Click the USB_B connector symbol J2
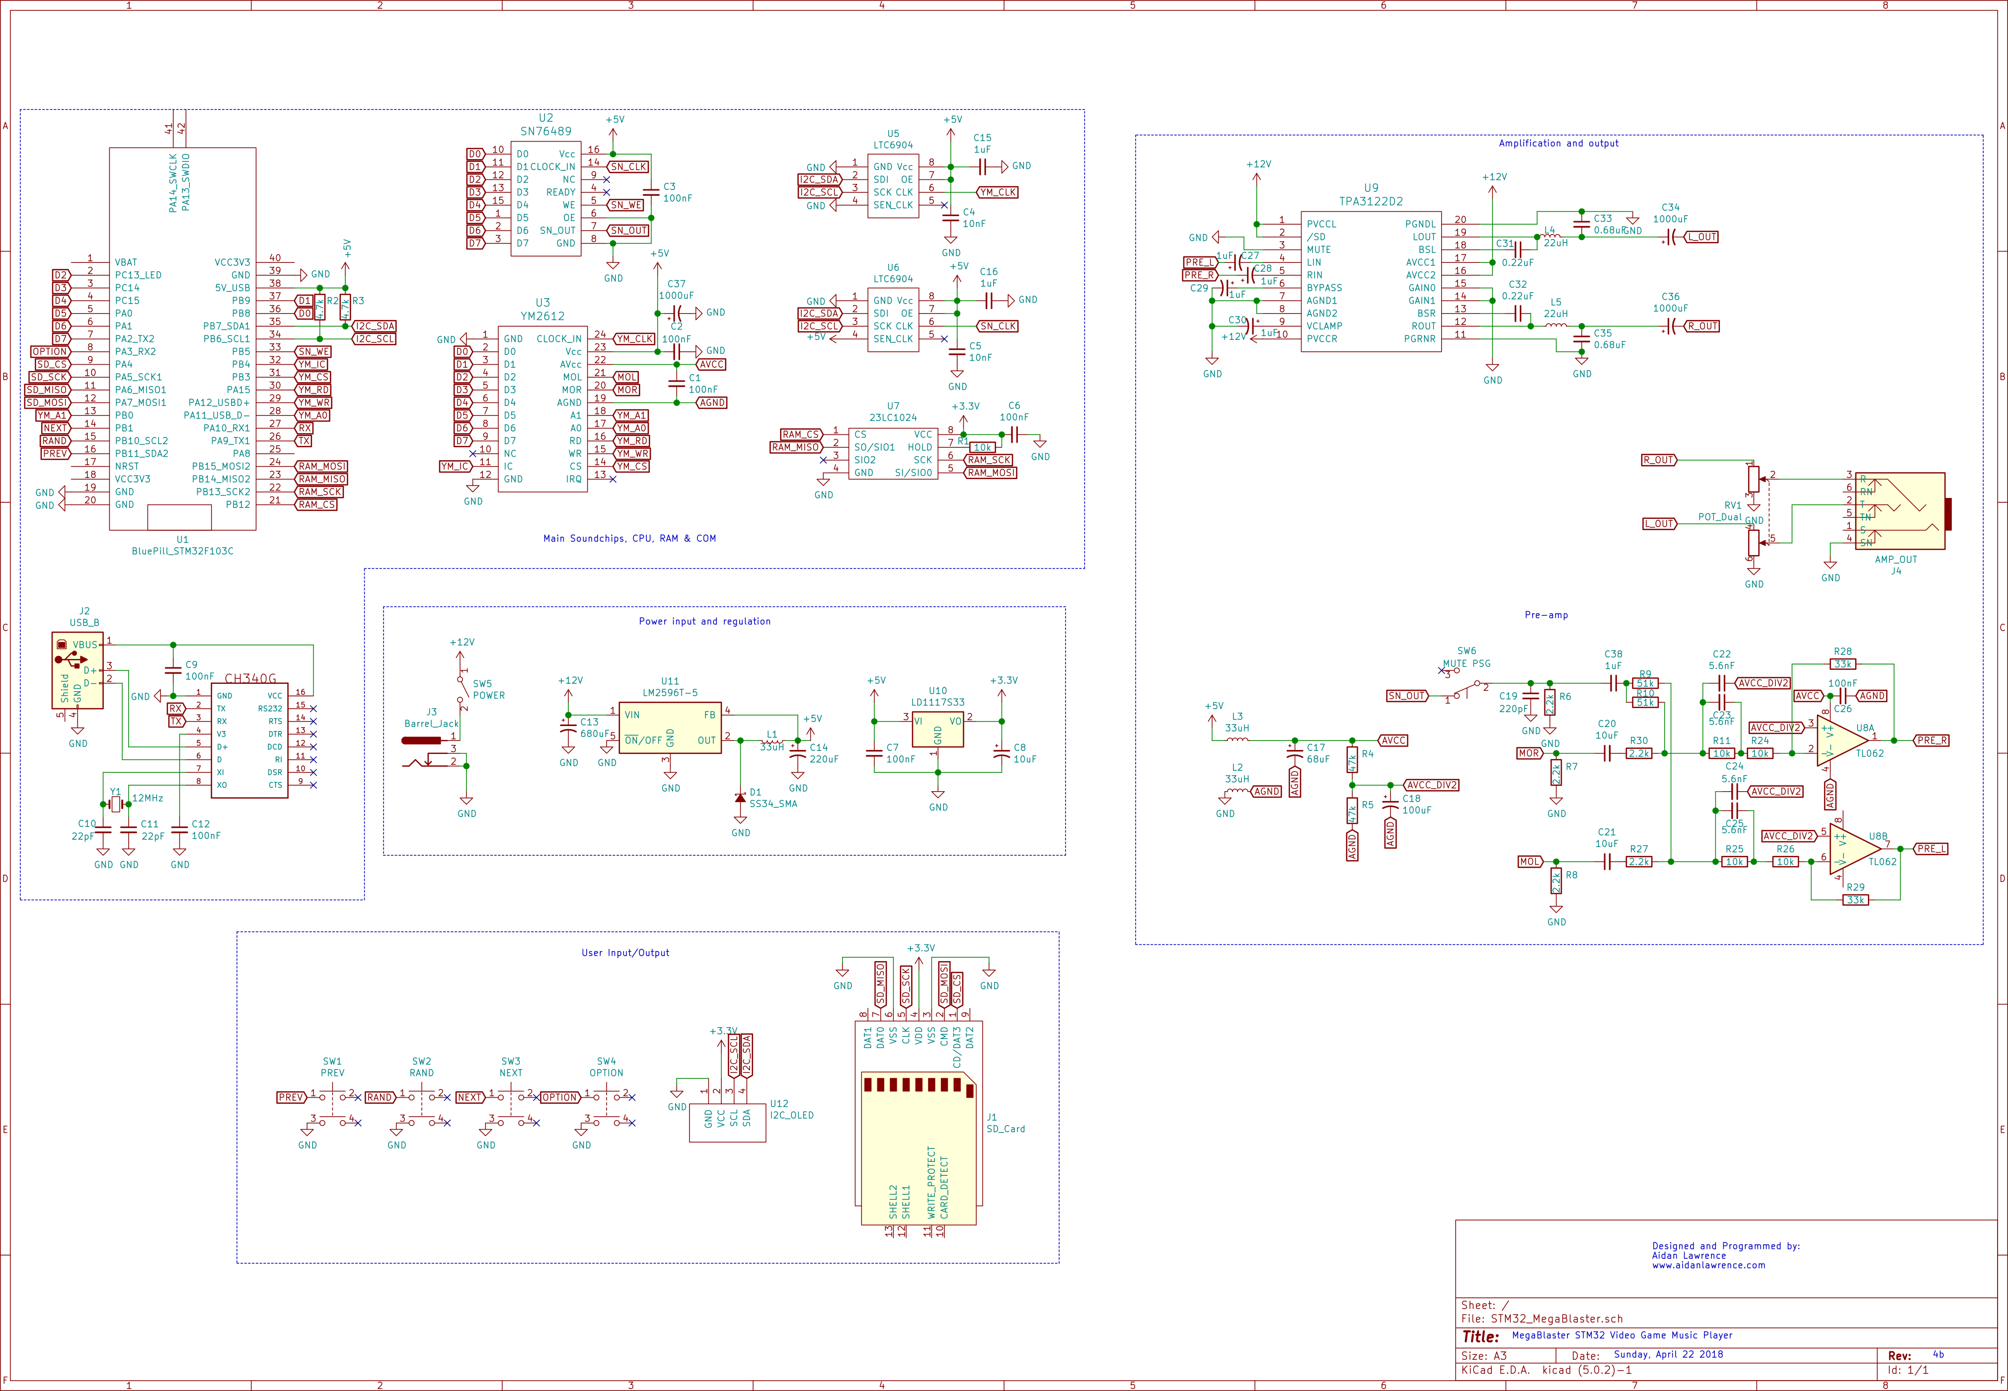2008x1391 pixels. point(77,669)
